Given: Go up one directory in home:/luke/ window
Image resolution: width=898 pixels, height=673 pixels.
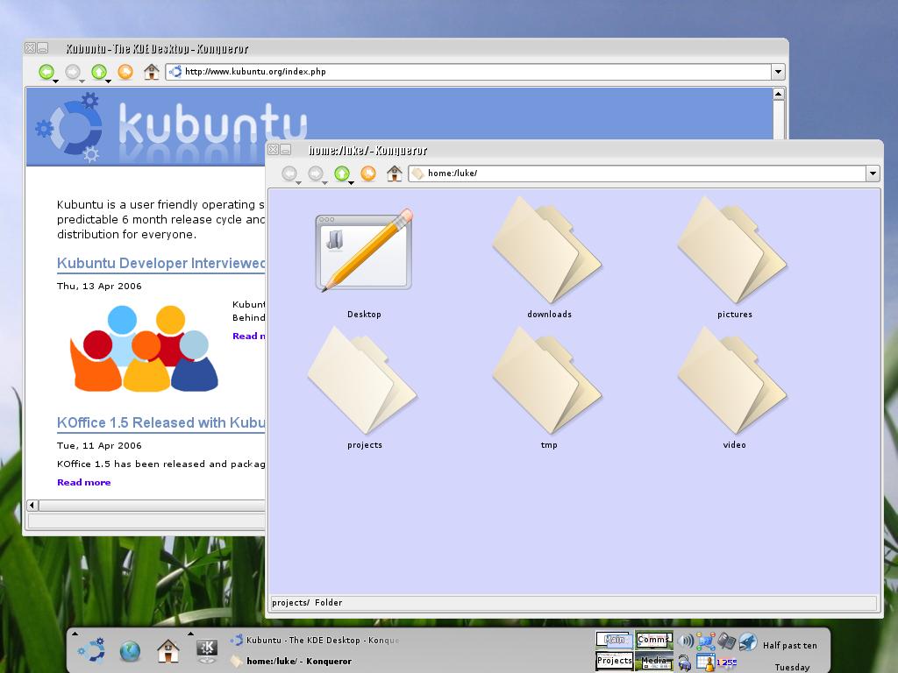Looking at the screenshot, I should (x=342, y=173).
